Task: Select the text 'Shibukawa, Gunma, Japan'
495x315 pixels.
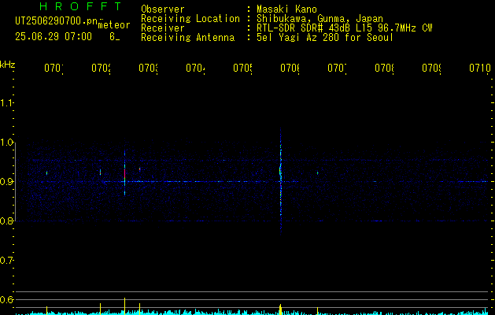Action: 320,19
